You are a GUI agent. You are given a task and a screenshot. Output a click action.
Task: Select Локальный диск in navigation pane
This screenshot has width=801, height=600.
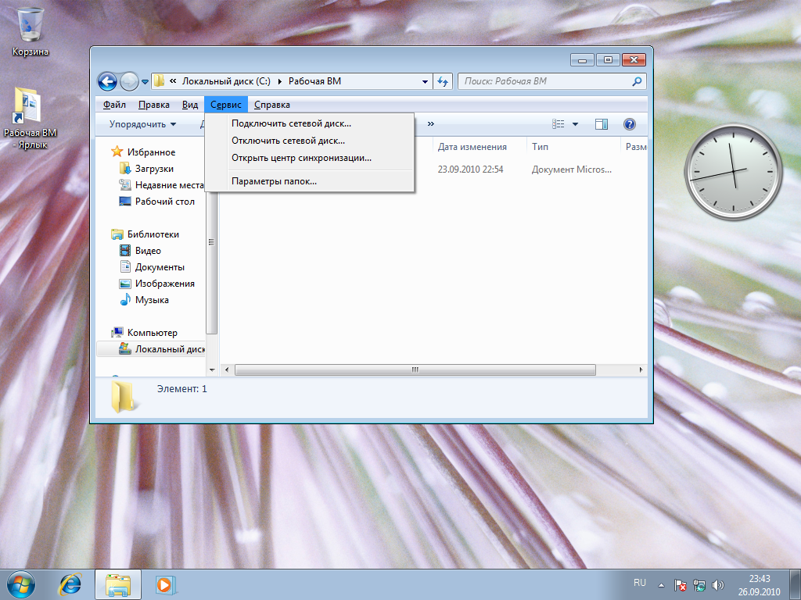click(x=170, y=349)
